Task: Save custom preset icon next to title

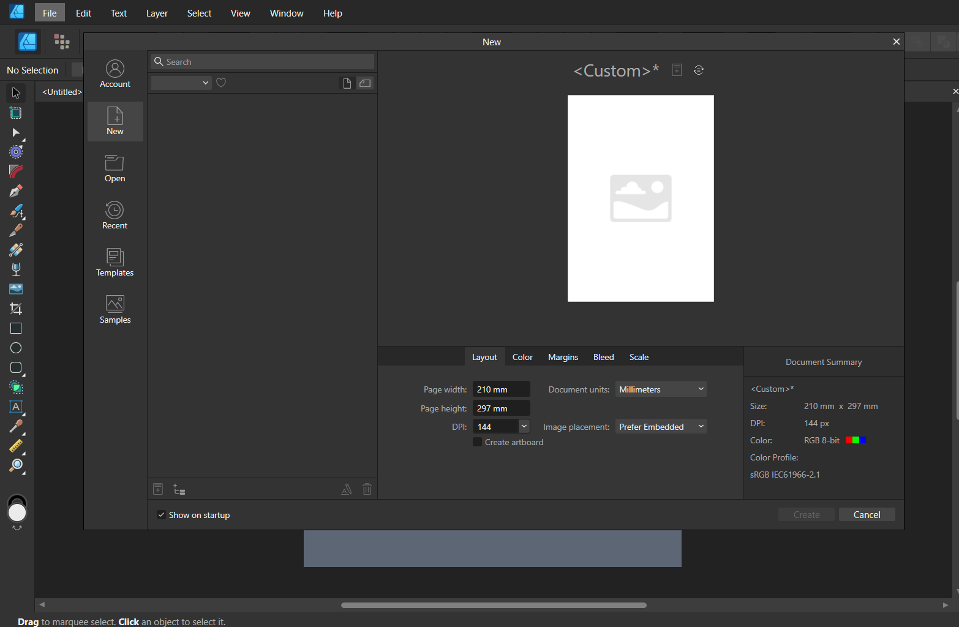Action: [677, 70]
